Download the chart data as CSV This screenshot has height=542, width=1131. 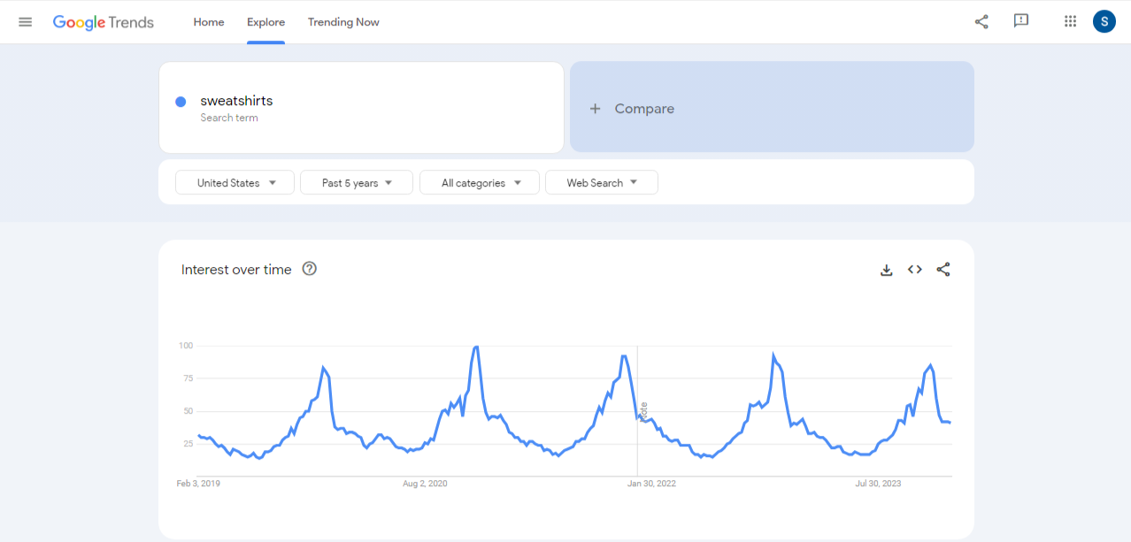(x=887, y=269)
